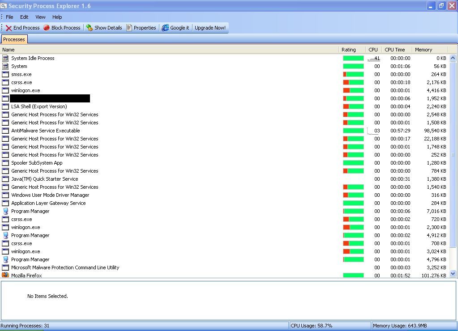The width and height of the screenshot is (458, 331).
Task: Select Microsoft Malware Protection Command Line Utility
Action: coord(224,267)
